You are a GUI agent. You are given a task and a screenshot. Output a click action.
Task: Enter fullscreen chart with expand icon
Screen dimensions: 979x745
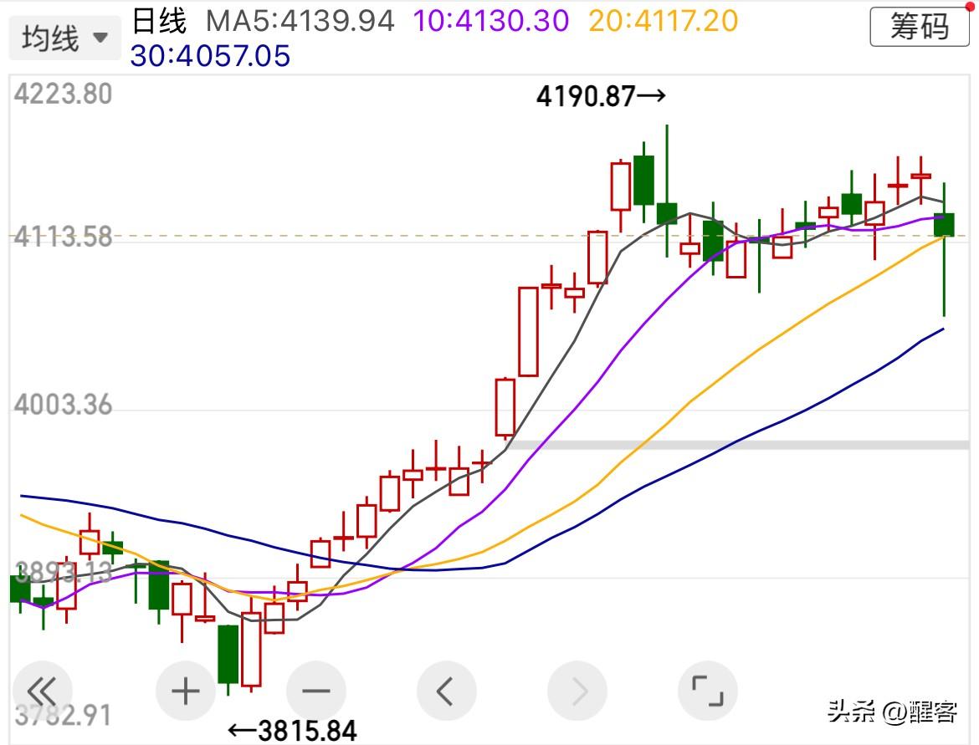pos(707,691)
